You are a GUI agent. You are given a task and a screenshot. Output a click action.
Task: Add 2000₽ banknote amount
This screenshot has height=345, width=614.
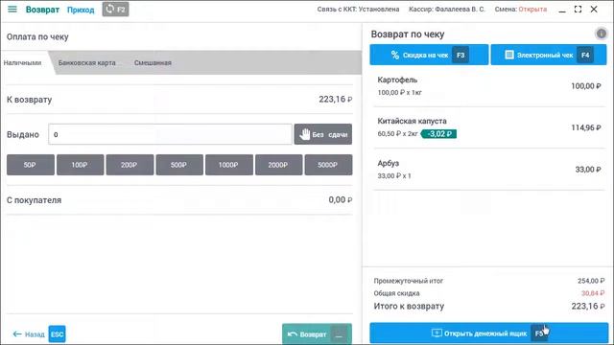[278, 165]
